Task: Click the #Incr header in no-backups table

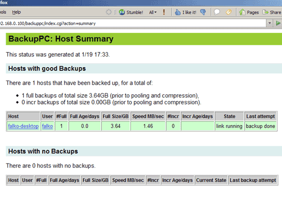Action: coord(153,180)
